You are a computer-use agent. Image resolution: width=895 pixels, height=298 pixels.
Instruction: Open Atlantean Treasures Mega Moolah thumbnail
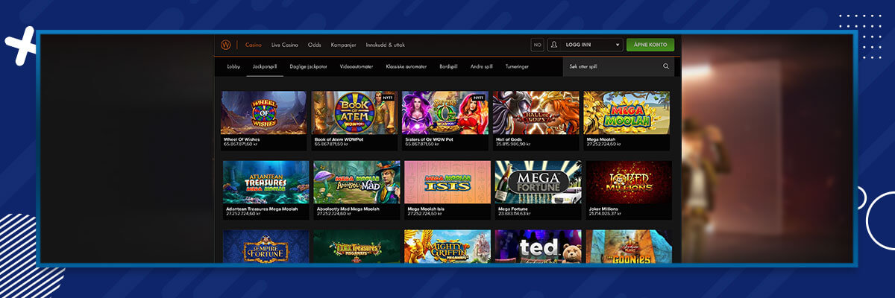click(266, 182)
